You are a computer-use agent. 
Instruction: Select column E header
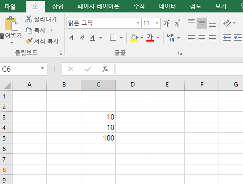[167, 85]
